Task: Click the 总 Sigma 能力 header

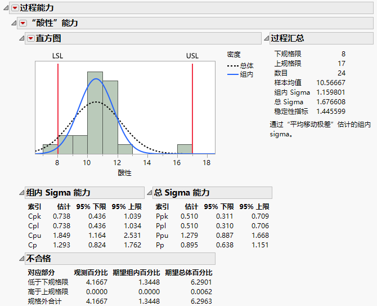Action: tap(212, 193)
